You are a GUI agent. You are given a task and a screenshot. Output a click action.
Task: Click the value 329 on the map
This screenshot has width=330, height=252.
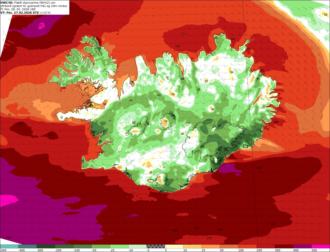20,124
